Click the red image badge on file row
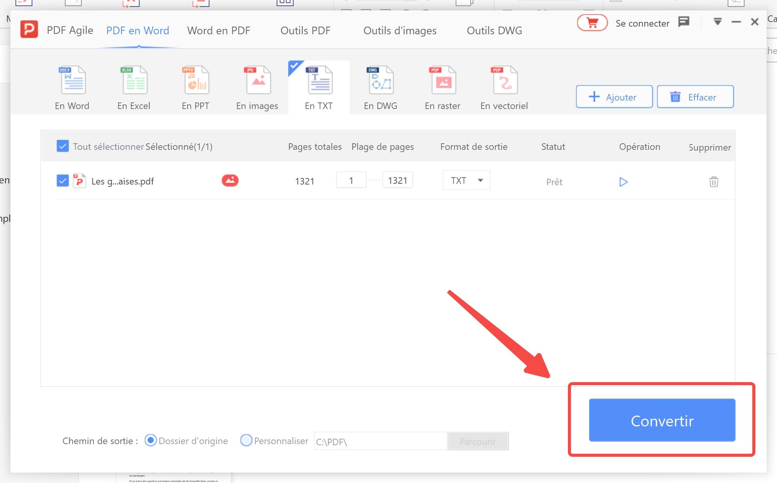 (230, 180)
